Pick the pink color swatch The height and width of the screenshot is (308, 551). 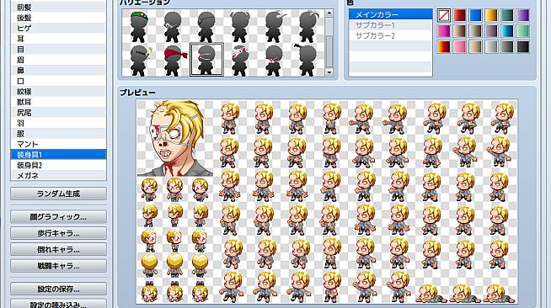460,47
